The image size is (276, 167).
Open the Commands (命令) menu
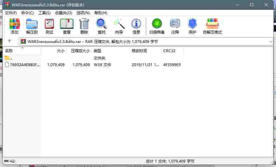[x=27, y=13]
